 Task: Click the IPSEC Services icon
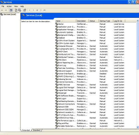pyautogui.click(x=57, y=85)
